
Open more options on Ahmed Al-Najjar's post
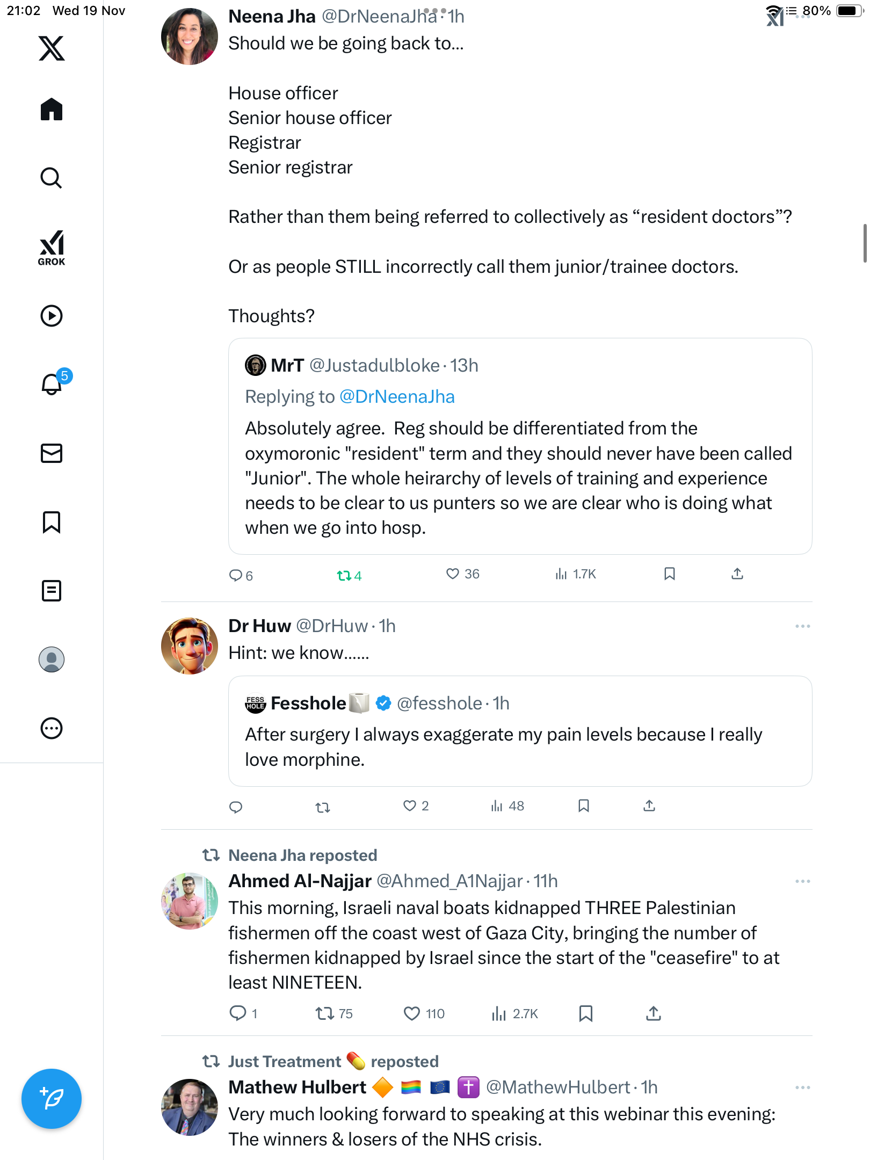pyautogui.click(x=802, y=881)
